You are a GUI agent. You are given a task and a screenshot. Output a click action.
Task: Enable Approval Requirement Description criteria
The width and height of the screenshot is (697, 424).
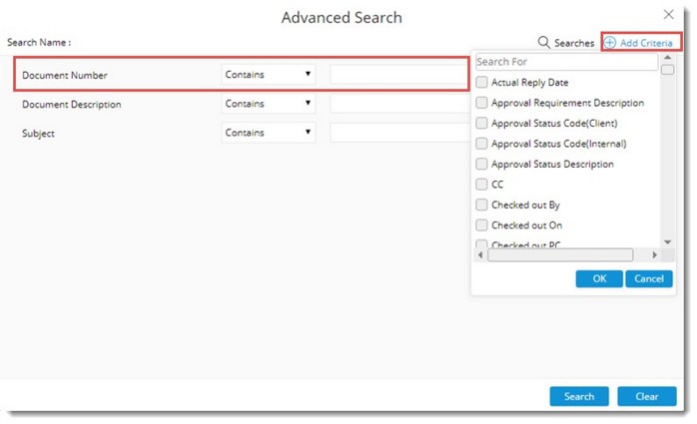point(482,103)
